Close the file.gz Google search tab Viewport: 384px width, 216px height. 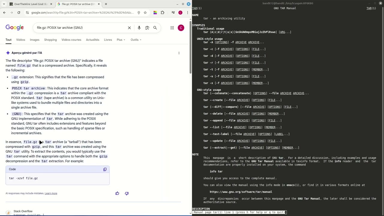point(99,4)
